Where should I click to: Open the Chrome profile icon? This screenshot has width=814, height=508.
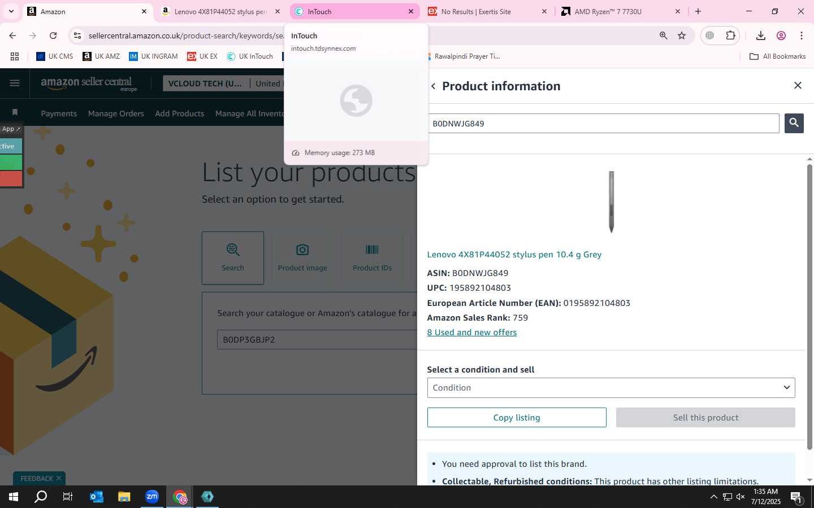coord(781,36)
